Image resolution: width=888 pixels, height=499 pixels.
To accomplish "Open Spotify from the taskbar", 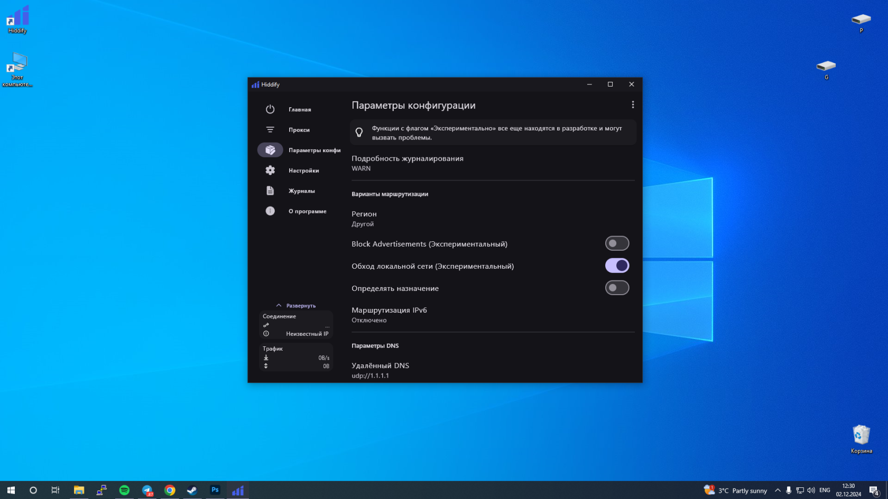I will coord(124,490).
